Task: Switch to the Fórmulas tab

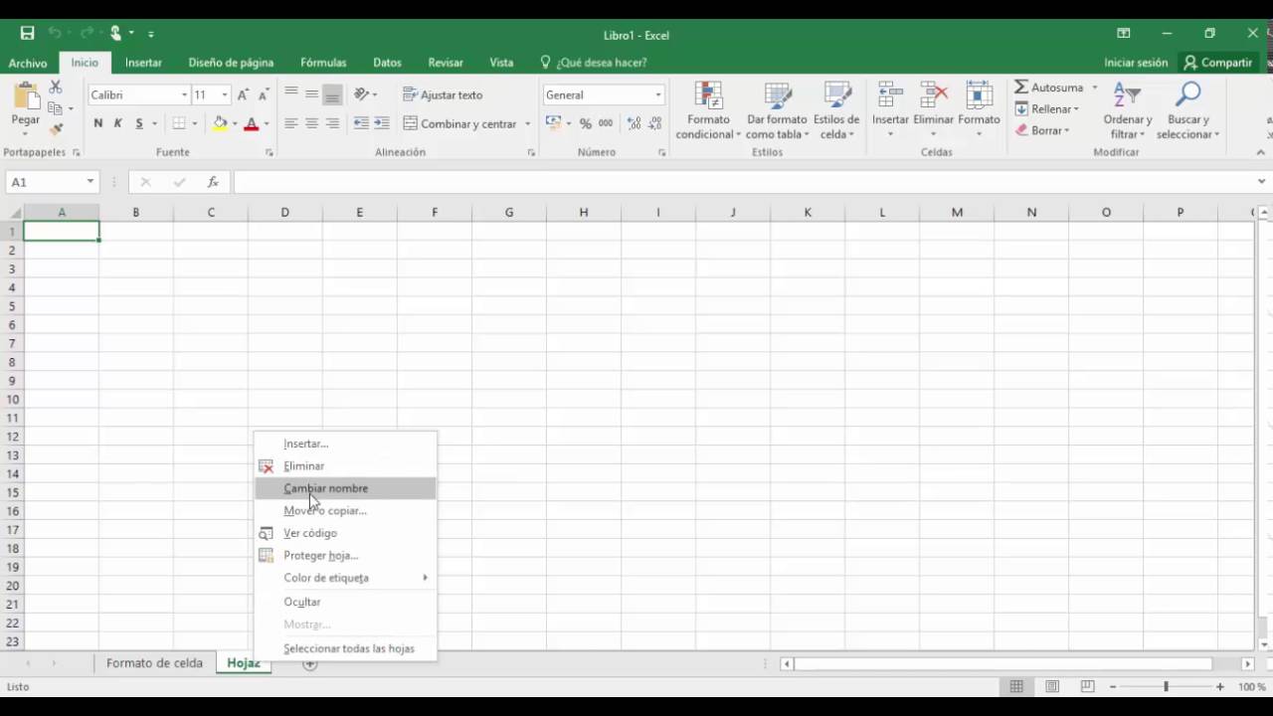Action: point(323,62)
